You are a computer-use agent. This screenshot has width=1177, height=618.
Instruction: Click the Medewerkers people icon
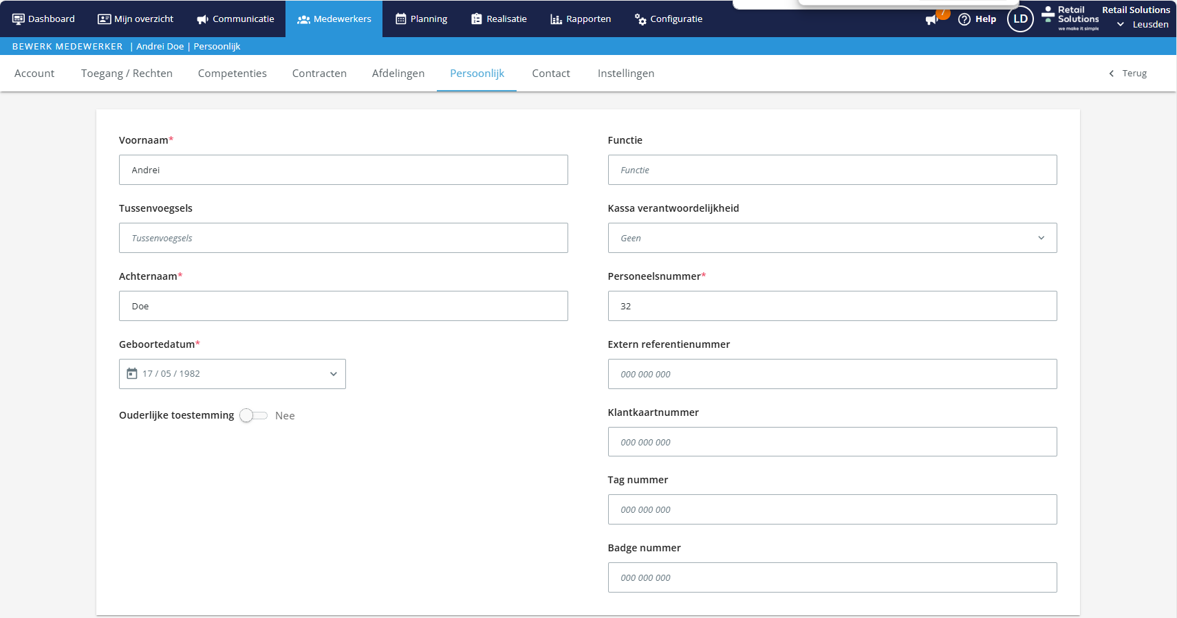[303, 19]
